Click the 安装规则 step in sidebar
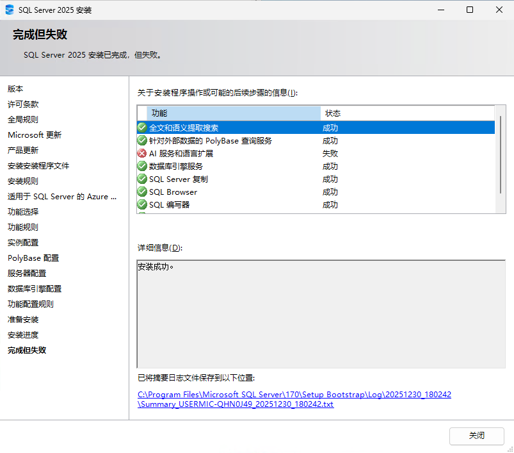Image resolution: width=514 pixels, height=453 pixels. click(x=23, y=181)
